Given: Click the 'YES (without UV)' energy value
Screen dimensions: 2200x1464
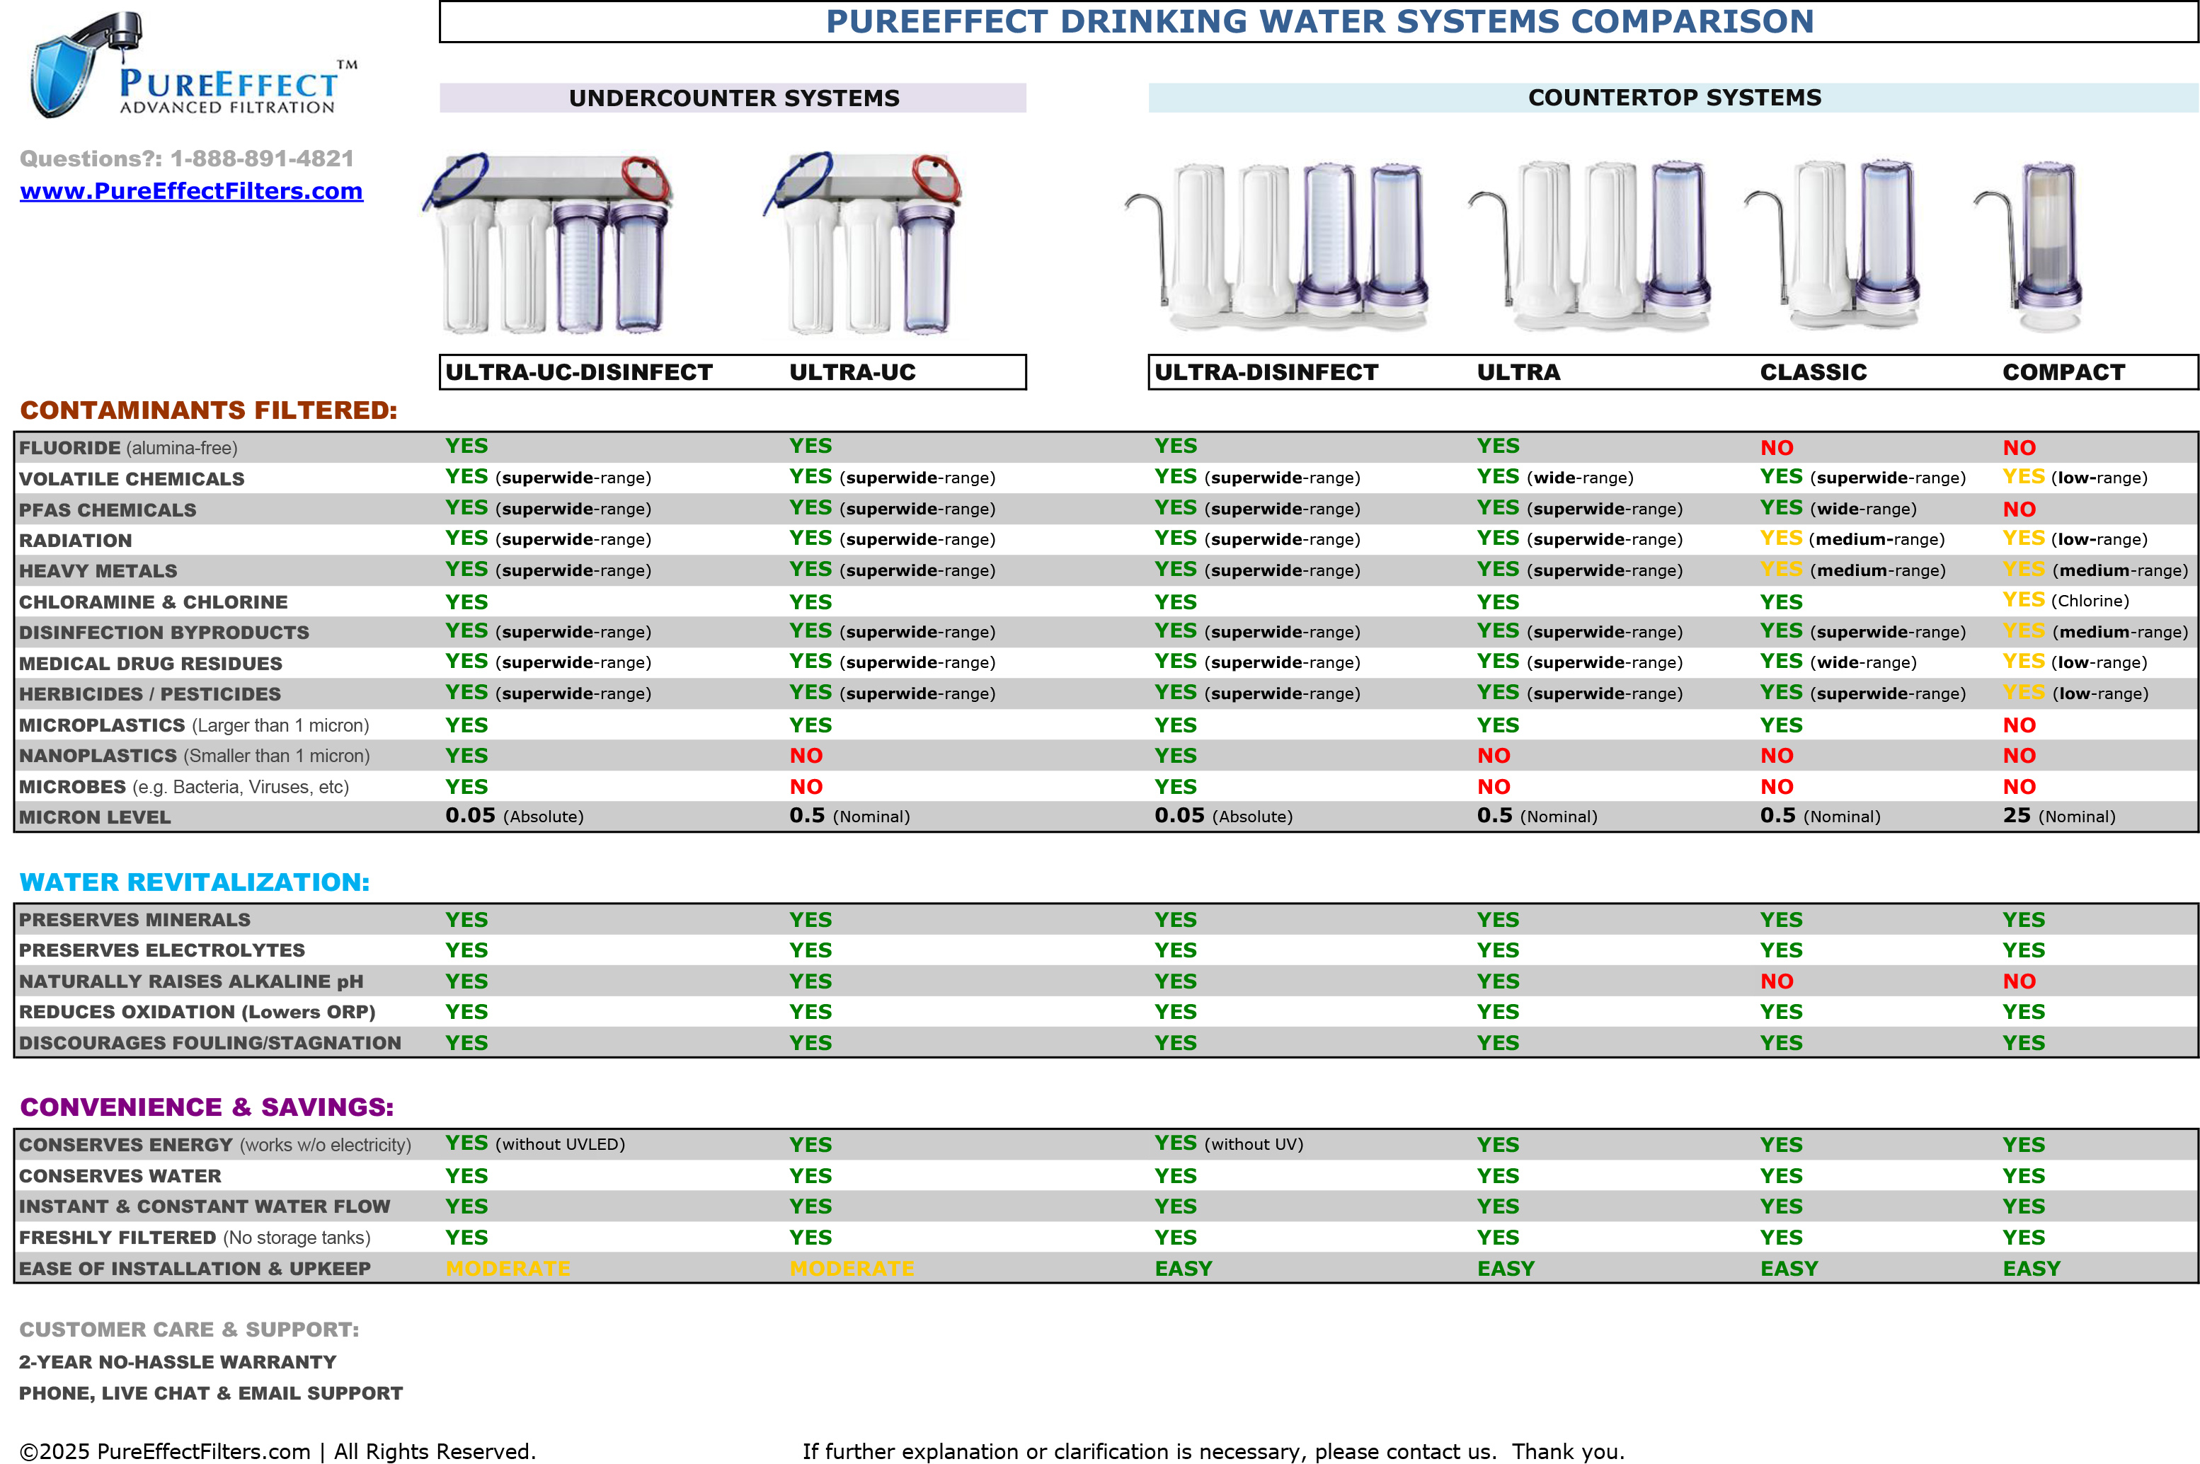Looking at the screenshot, I should point(1228,1143).
